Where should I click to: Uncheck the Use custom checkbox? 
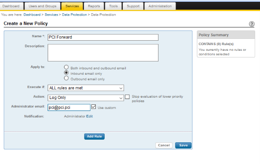(x=94, y=107)
